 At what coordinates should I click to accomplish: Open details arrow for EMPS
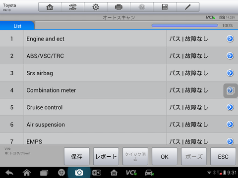click(230, 141)
